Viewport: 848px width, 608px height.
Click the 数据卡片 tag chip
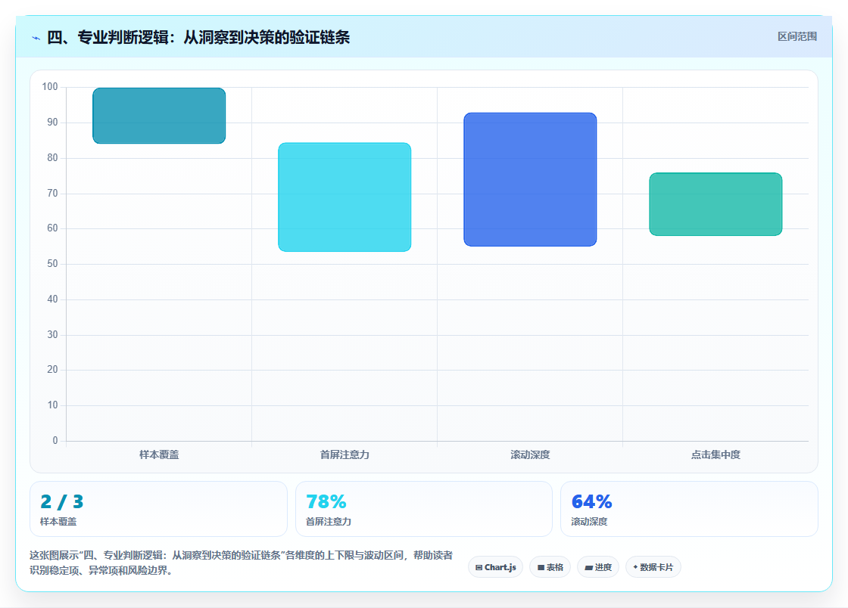point(653,567)
